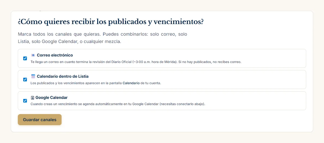Viewport: 324px width, 143px height.
Task: Click the description starting 'Cuando creas un vencimiento'
Action: (x=118, y=104)
